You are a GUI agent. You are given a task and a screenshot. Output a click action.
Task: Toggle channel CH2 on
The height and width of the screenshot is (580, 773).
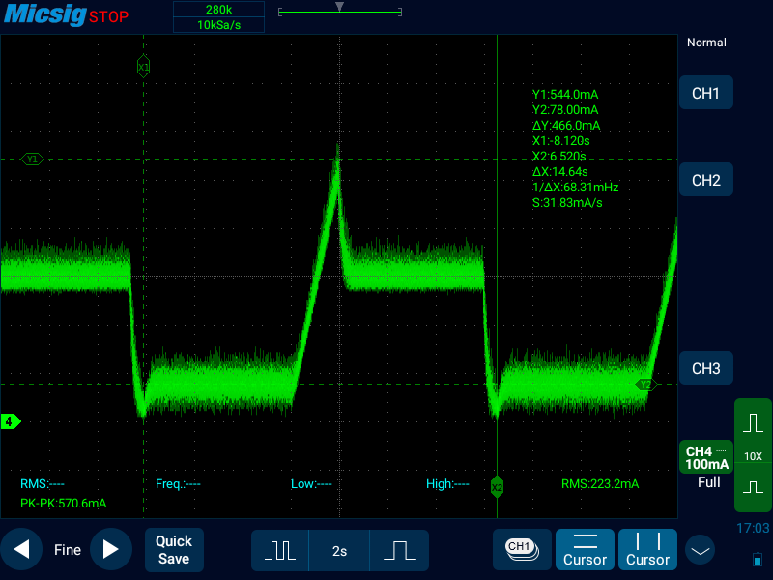pos(705,180)
